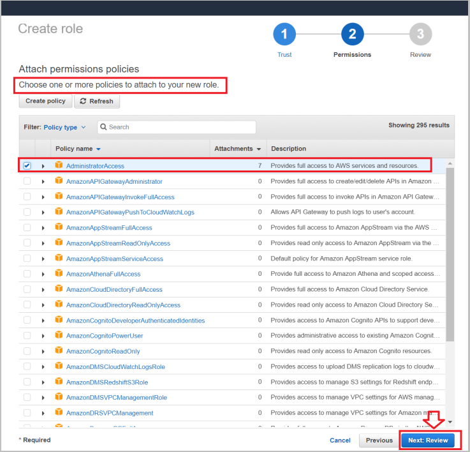Image resolution: width=470 pixels, height=452 pixels.
Task: Click the Create policy button
Action: (x=45, y=101)
